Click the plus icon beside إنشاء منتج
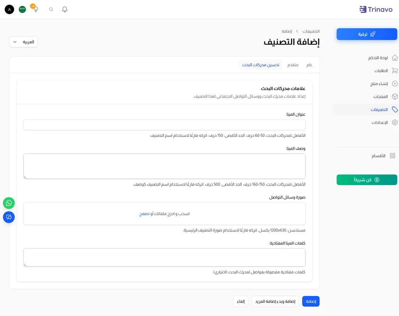Image resolution: width=399 pixels, height=316 pixels. [395, 83]
